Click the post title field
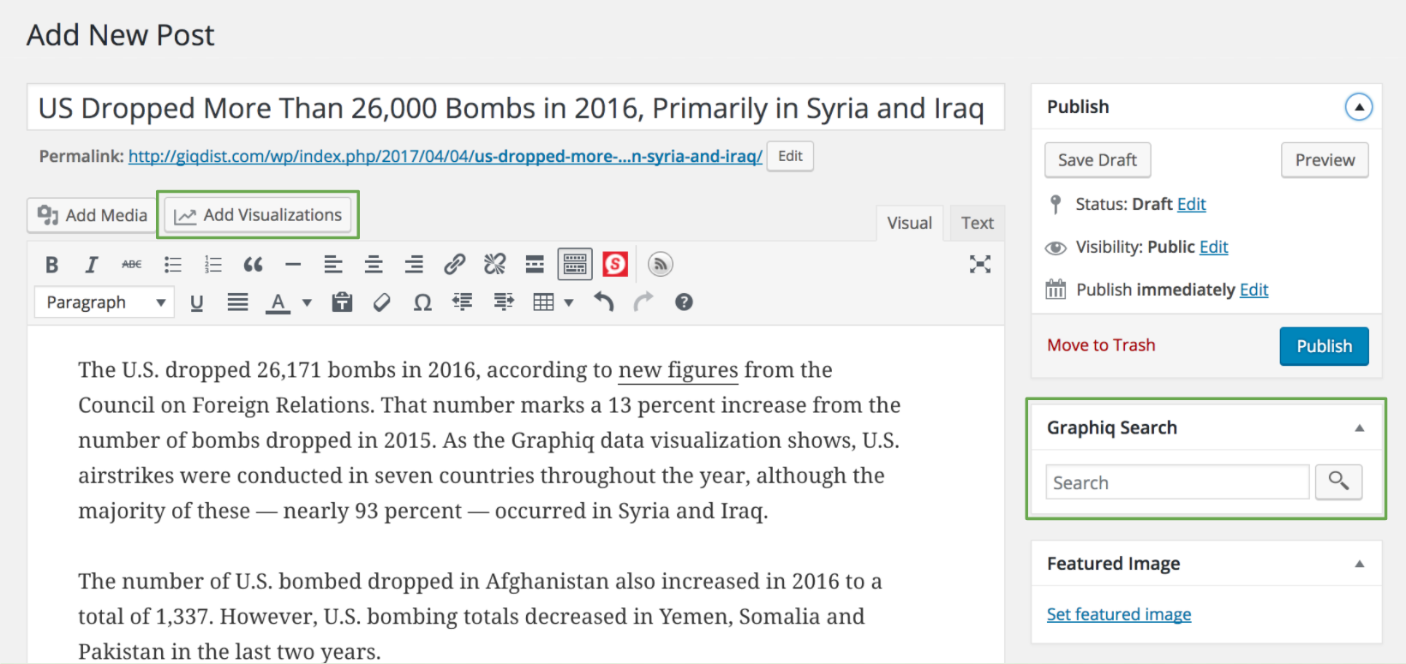Screen dimensions: 1406x664 (515, 108)
